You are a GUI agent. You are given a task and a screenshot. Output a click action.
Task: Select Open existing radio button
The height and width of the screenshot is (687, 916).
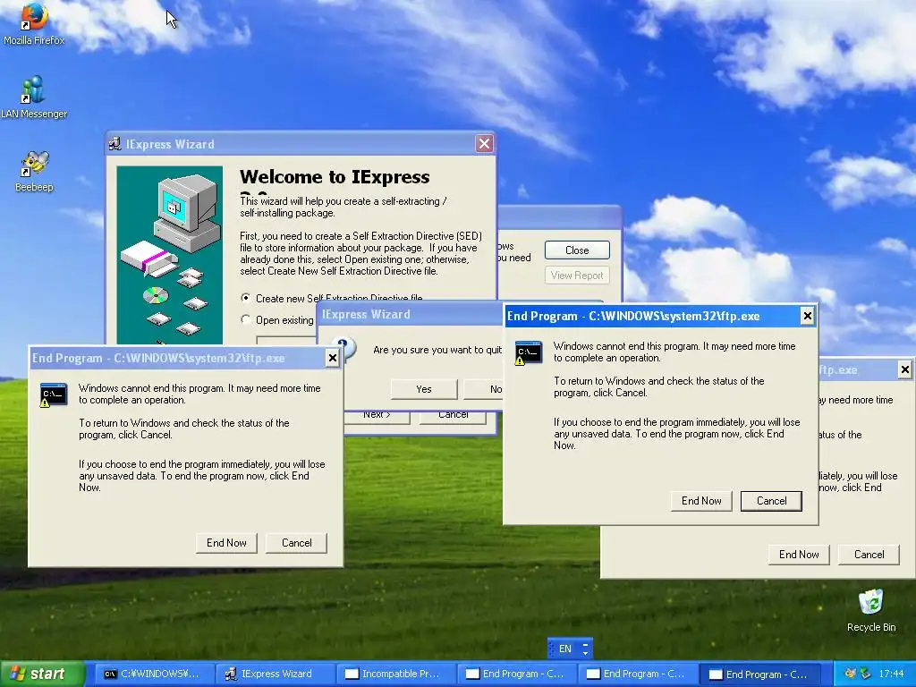point(246,319)
